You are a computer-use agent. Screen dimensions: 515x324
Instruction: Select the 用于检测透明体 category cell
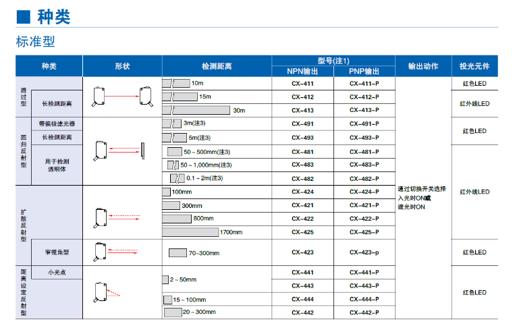pyautogui.click(x=57, y=165)
